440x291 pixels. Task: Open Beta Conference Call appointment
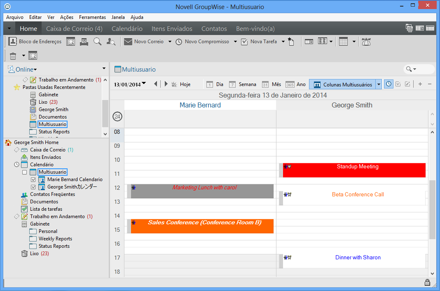coord(354,198)
